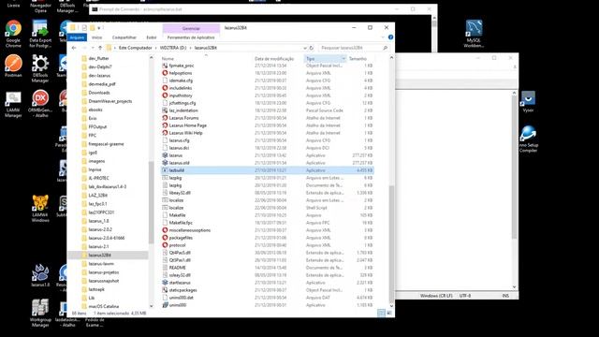This screenshot has height=337, width=599.
Task: Select the helpoptions XML file
Action: coord(181,73)
